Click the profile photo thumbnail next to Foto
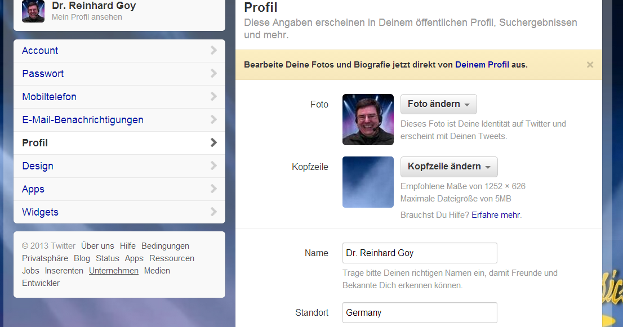Viewport: 623px width, 327px height. point(368,119)
